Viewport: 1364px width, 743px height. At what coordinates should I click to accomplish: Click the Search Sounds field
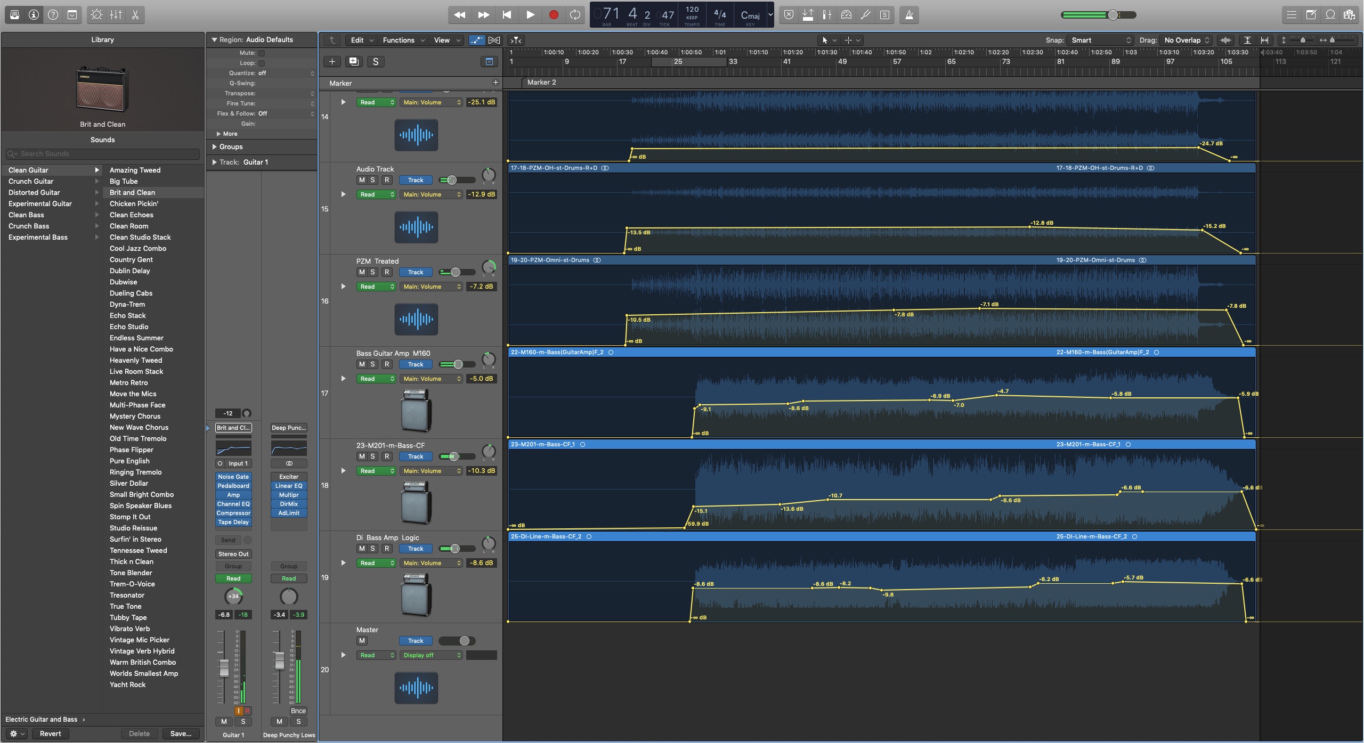coord(102,153)
